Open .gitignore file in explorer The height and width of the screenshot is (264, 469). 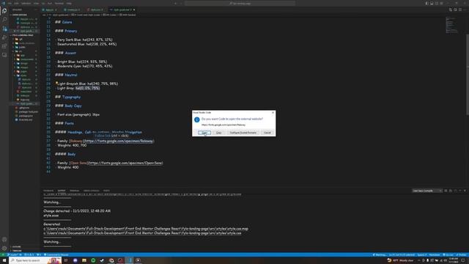(x=24, y=108)
